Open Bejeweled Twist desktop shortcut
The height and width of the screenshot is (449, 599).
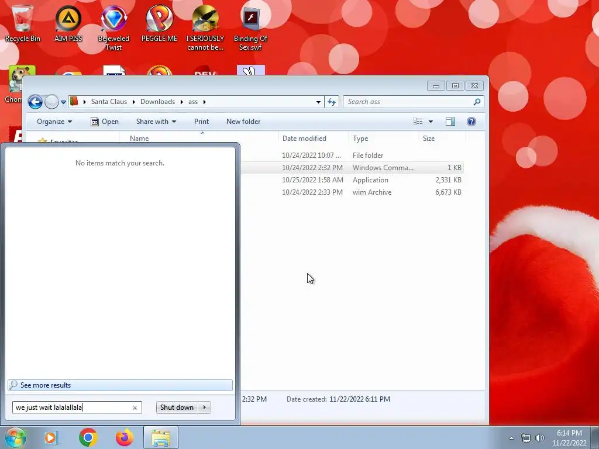pos(113,27)
